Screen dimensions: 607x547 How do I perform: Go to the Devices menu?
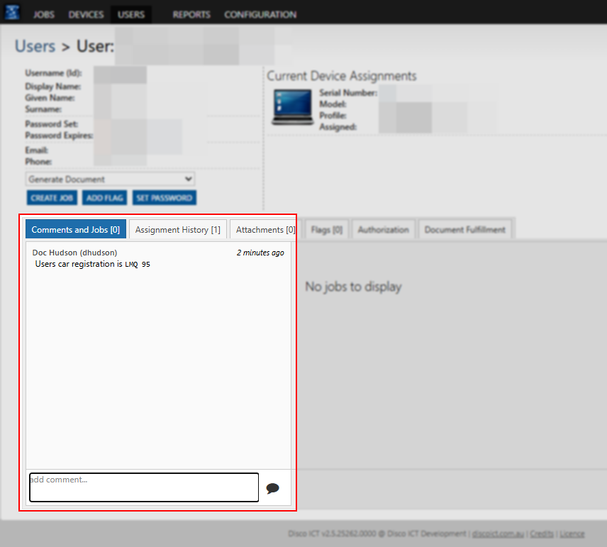(86, 14)
